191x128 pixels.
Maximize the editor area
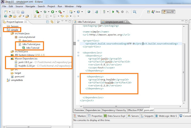coord(186,21)
